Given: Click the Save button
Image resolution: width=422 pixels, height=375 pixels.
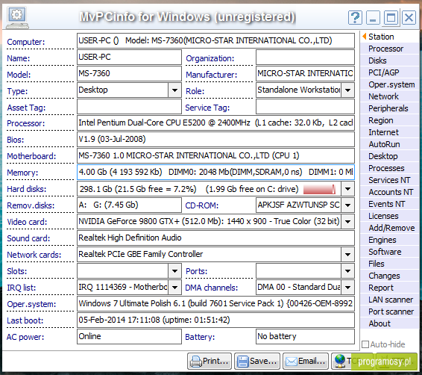Looking at the screenshot, I should point(257,361).
